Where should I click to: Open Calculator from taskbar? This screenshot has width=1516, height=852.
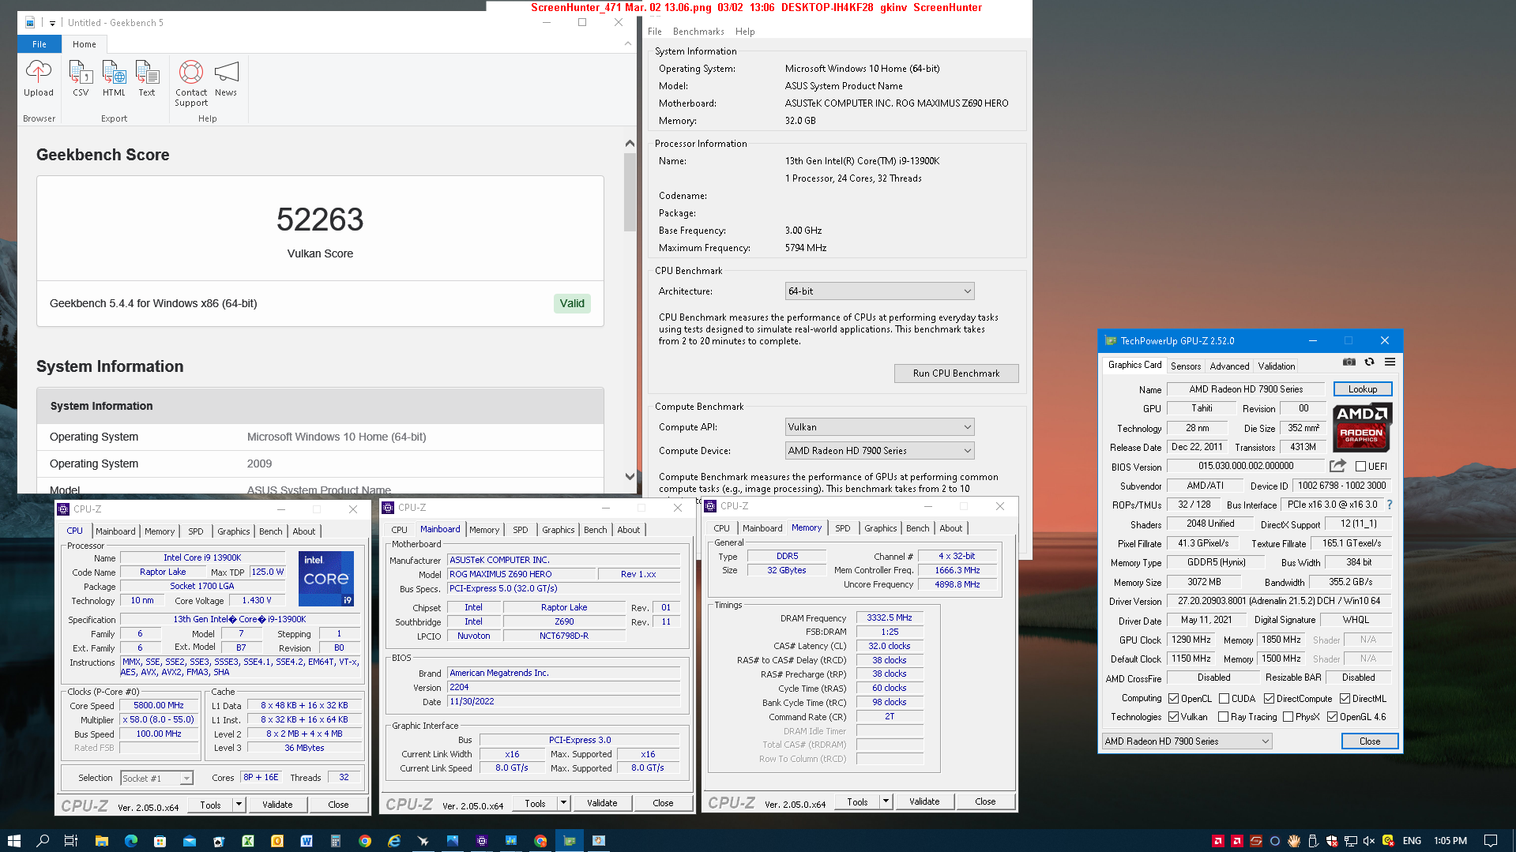point(335,841)
